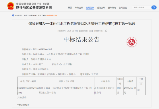Click the red official seal stamp
Screen dimensions: 159x109
tap(132, 42)
